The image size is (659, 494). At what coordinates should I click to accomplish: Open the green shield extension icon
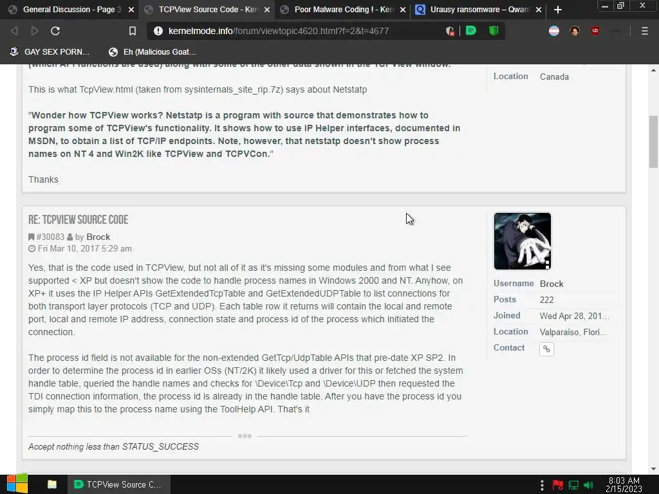494,31
